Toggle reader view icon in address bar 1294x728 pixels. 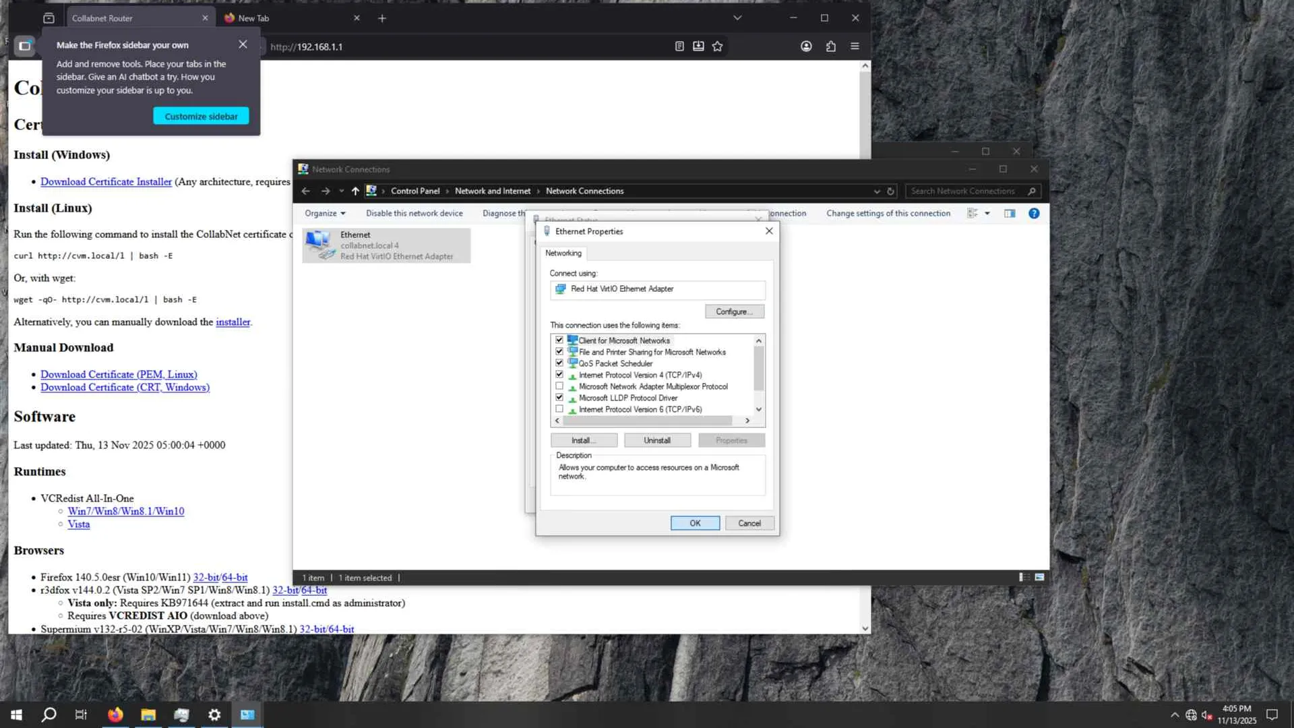tap(679, 47)
